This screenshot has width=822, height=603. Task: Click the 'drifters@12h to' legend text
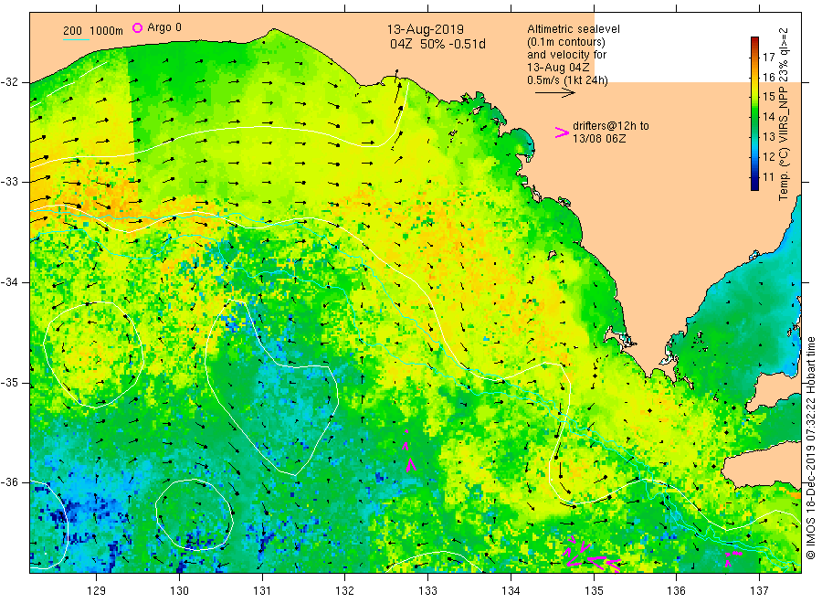pyautogui.click(x=611, y=126)
